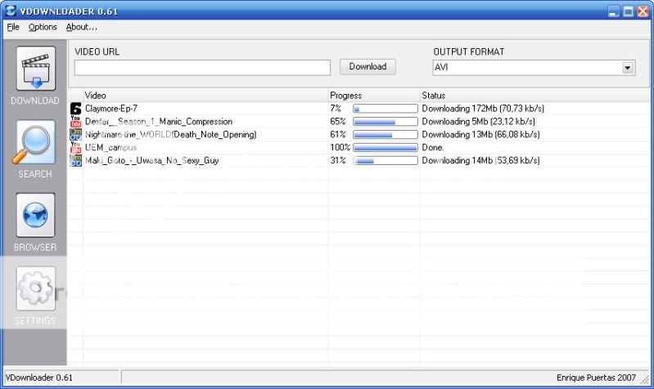The width and height of the screenshot is (654, 389).
Task: Sort list by the Video column header
Action: tap(205, 96)
